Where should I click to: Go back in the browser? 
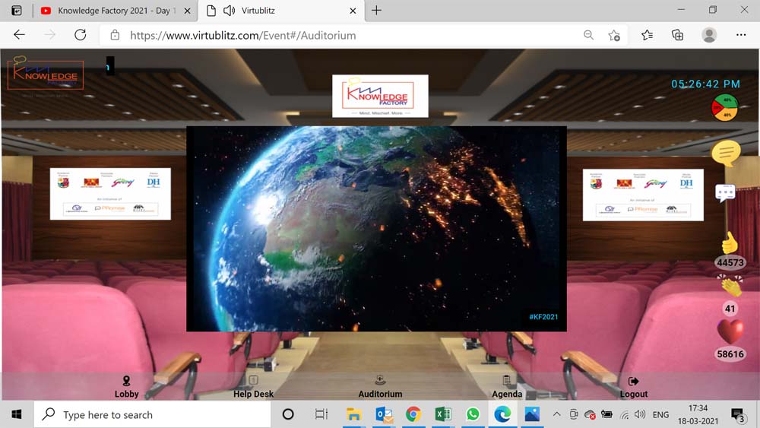coord(20,35)
